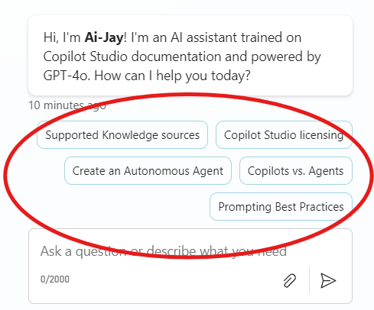The height and width of the screenshot is (310, 374).
Task: Click the How can I help you today text
Action: click(173, 76)
